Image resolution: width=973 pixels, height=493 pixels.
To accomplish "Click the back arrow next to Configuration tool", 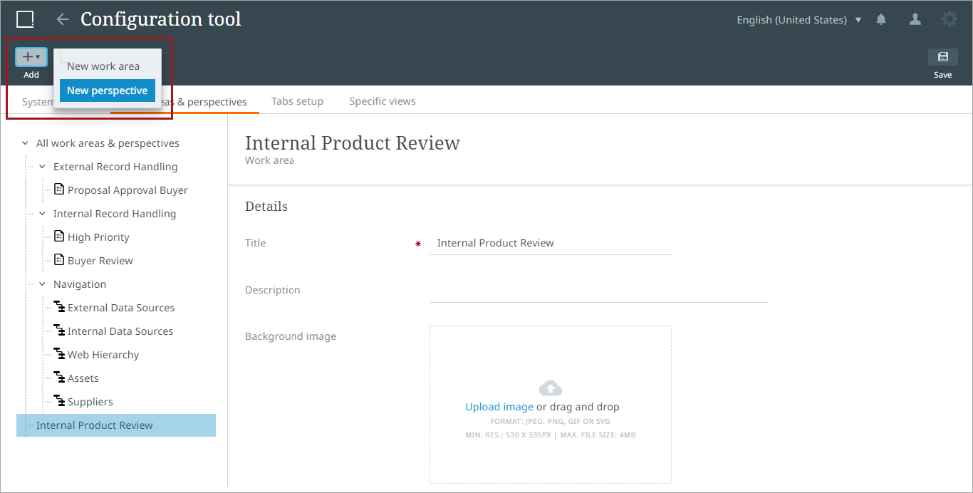I will pos(63,19).
